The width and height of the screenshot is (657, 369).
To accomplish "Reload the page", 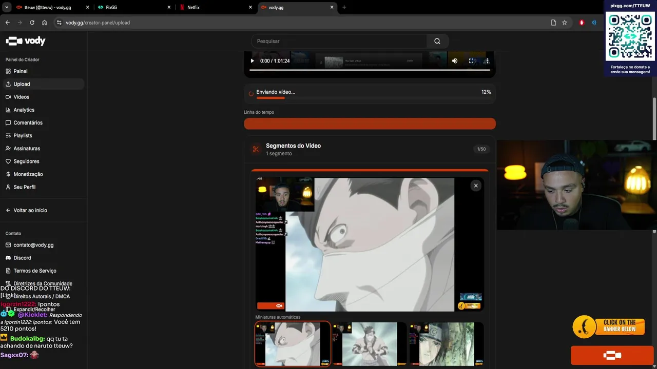I will (32, 23).
